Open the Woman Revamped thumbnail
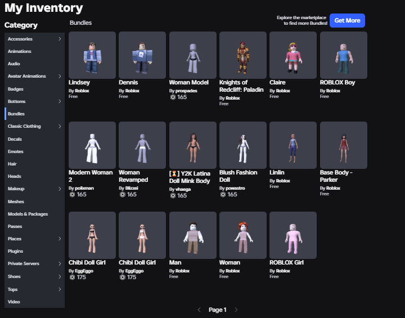 tap(142, 145)
